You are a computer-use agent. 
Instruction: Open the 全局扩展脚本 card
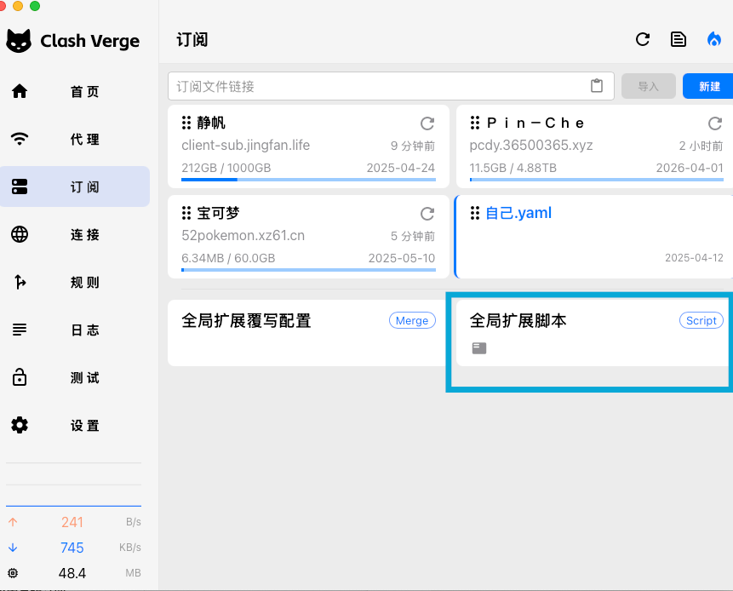point(594,333)
